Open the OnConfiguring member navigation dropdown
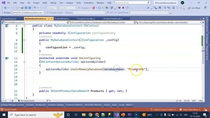The image size is (210, 118). pos(168,23)
